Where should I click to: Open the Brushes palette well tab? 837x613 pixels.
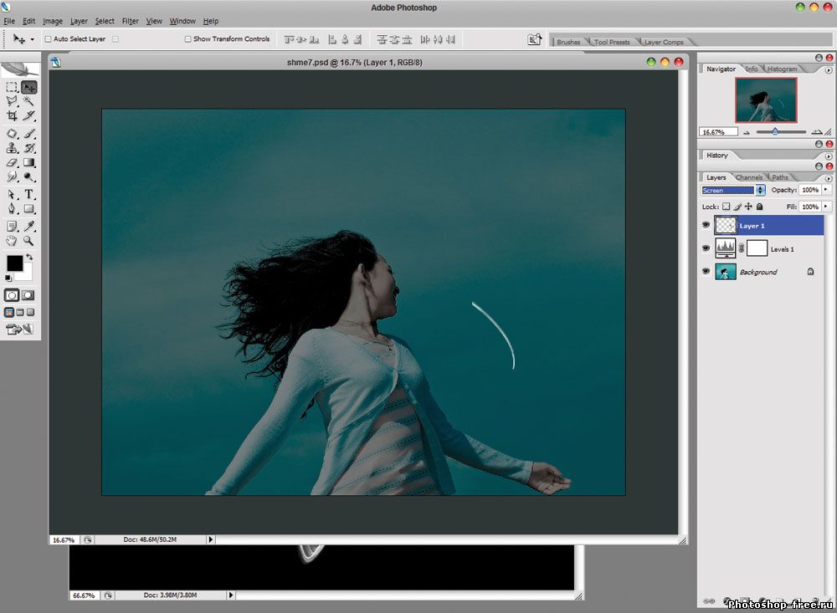(x=568, y=42)
